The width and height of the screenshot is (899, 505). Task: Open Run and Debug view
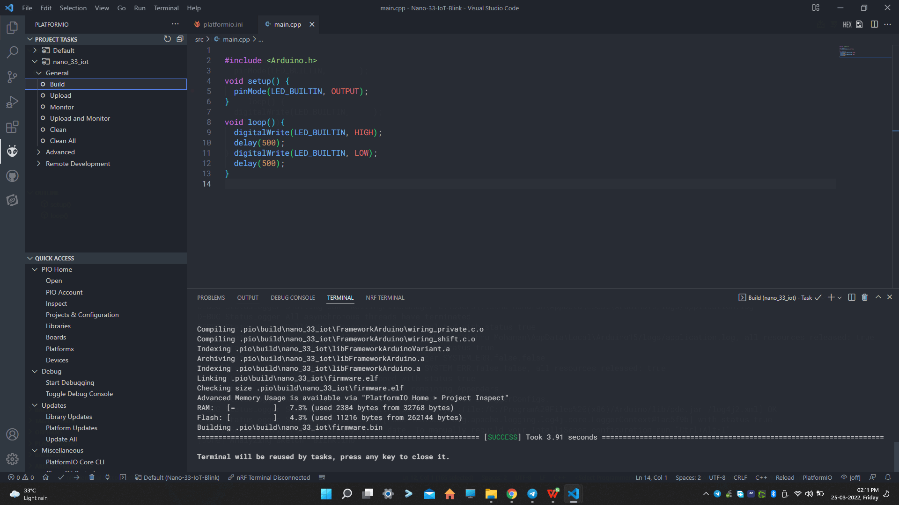[12, 101]
